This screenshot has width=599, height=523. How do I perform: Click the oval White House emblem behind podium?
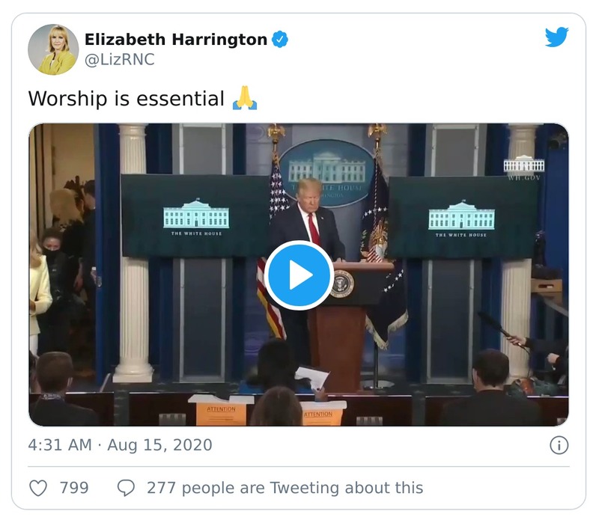pos(327,173)
